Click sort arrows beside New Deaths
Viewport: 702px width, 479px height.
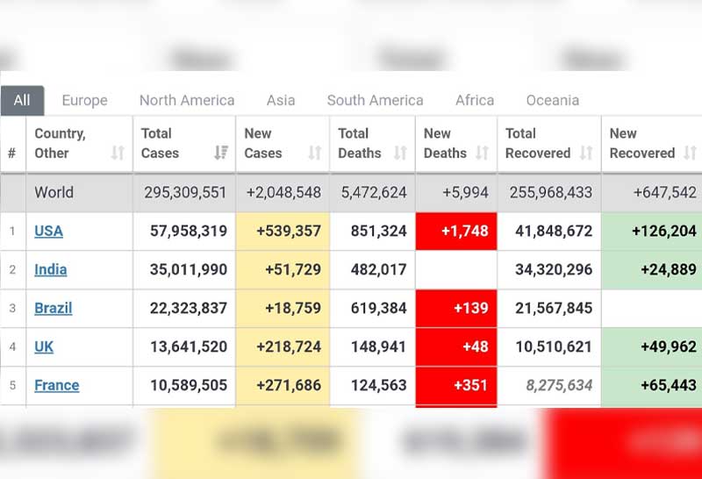point(482,153)
